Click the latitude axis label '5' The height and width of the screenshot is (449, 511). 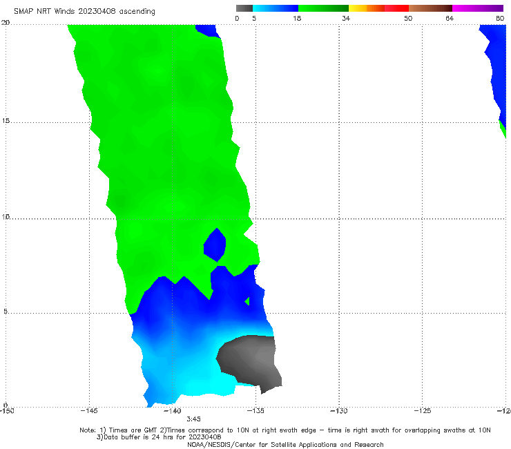[x=6, y=312]
